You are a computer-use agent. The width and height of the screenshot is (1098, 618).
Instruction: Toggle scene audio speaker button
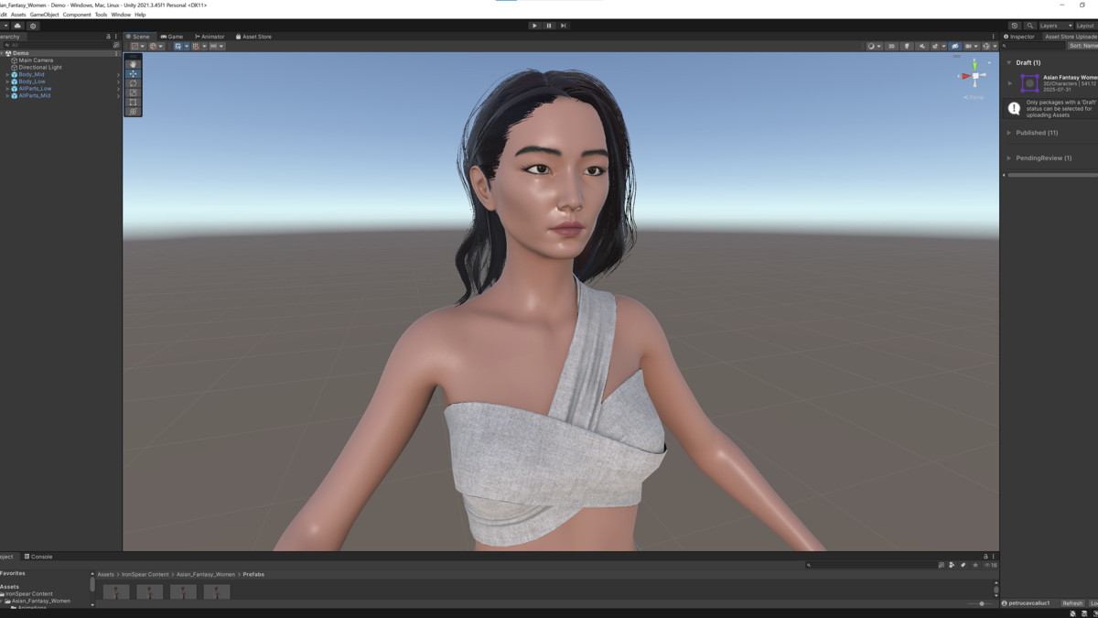922,46
